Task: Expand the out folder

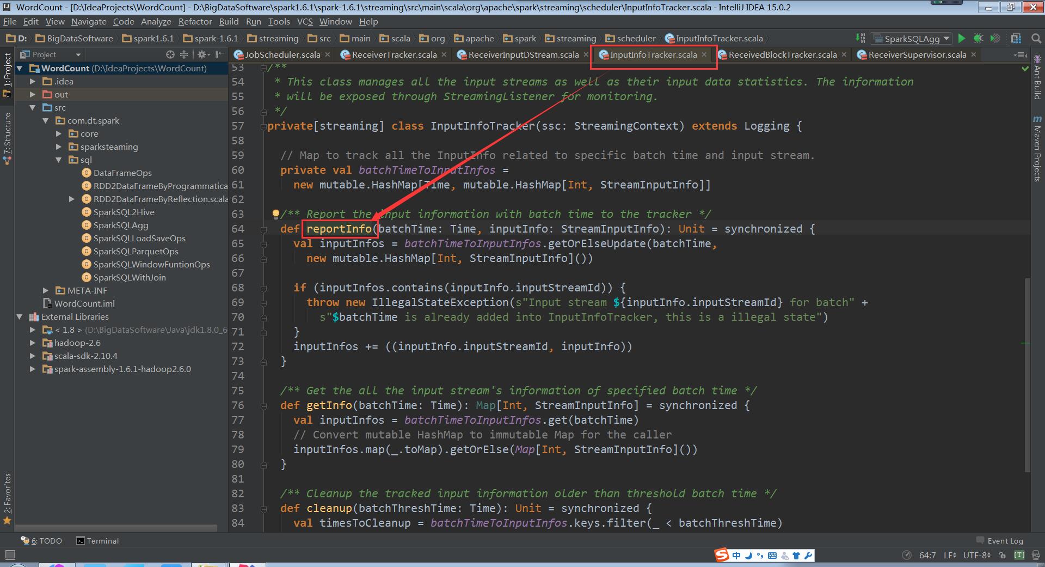Action: (x=33, y=94)
